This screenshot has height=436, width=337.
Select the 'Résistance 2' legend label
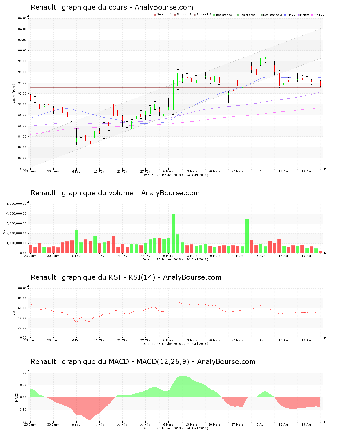[249, 15]
